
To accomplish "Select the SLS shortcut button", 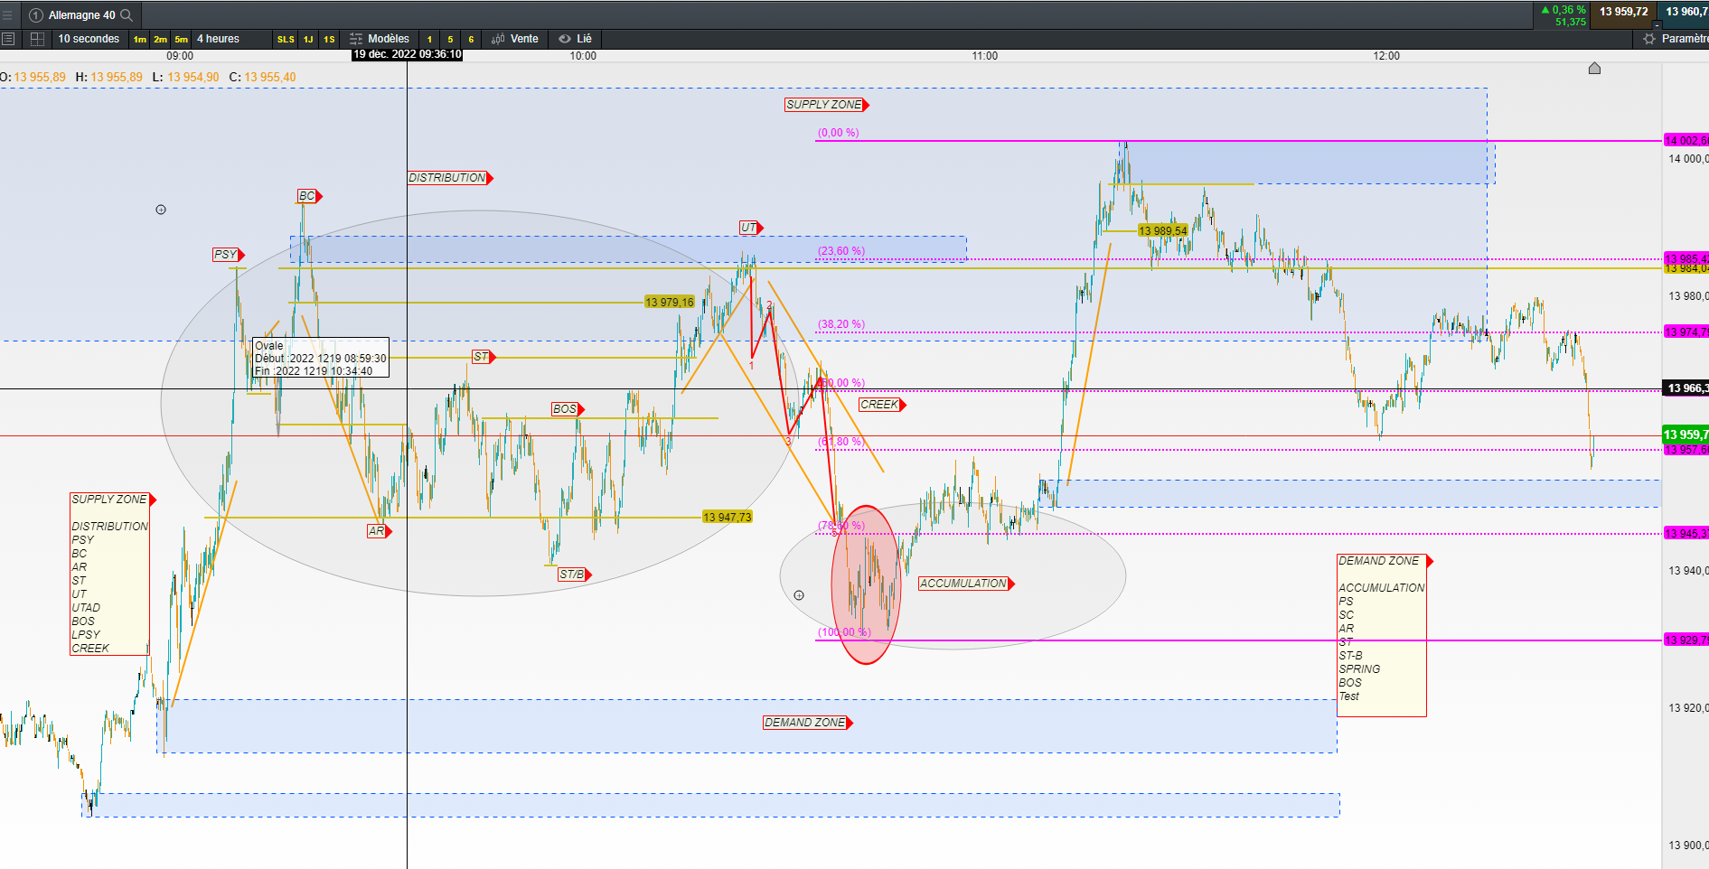I will pyautogui.click(x=286, y=39).
